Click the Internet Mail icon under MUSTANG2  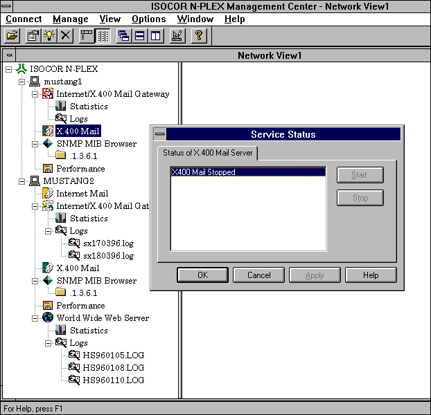(48, 194)
